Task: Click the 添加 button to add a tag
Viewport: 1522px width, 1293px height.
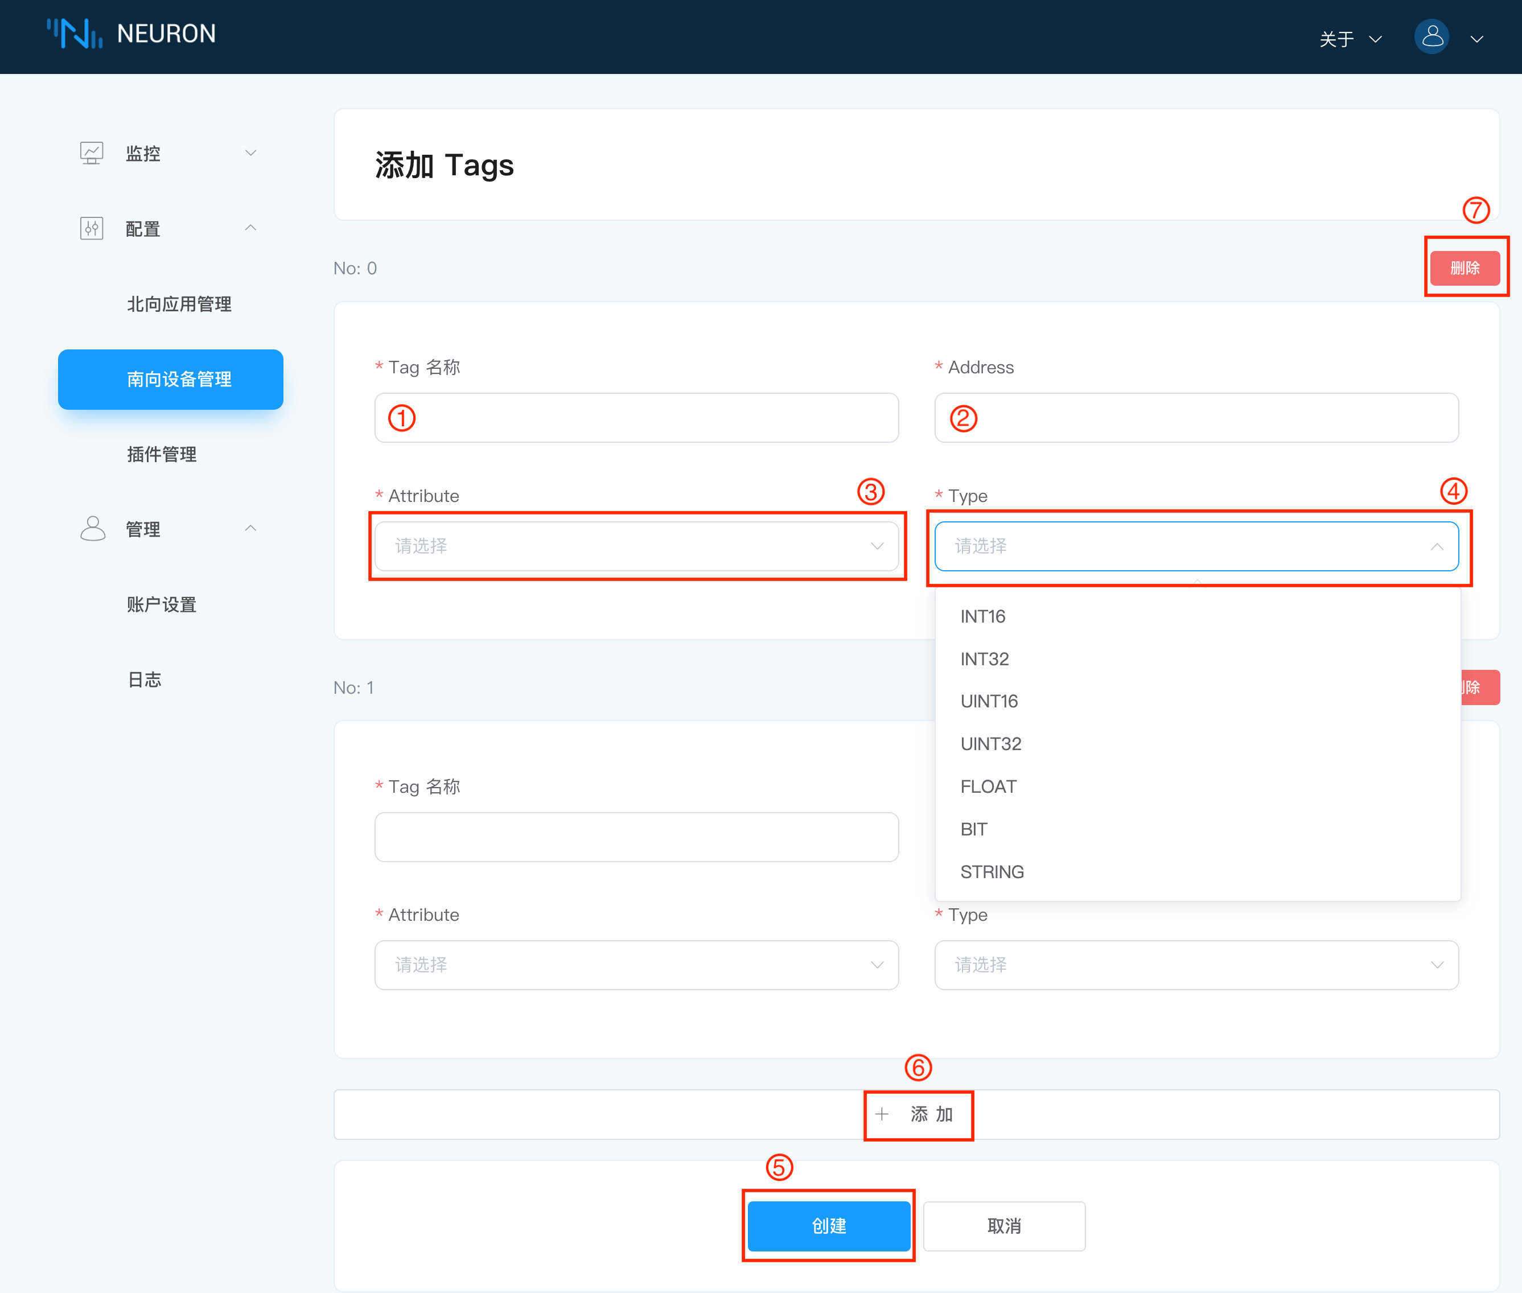Action: 916,1114
